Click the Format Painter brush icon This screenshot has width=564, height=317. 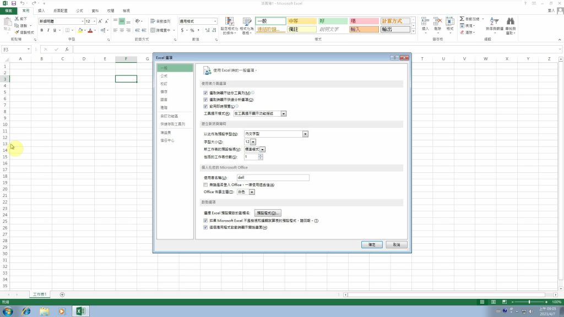tap(17, 32)
